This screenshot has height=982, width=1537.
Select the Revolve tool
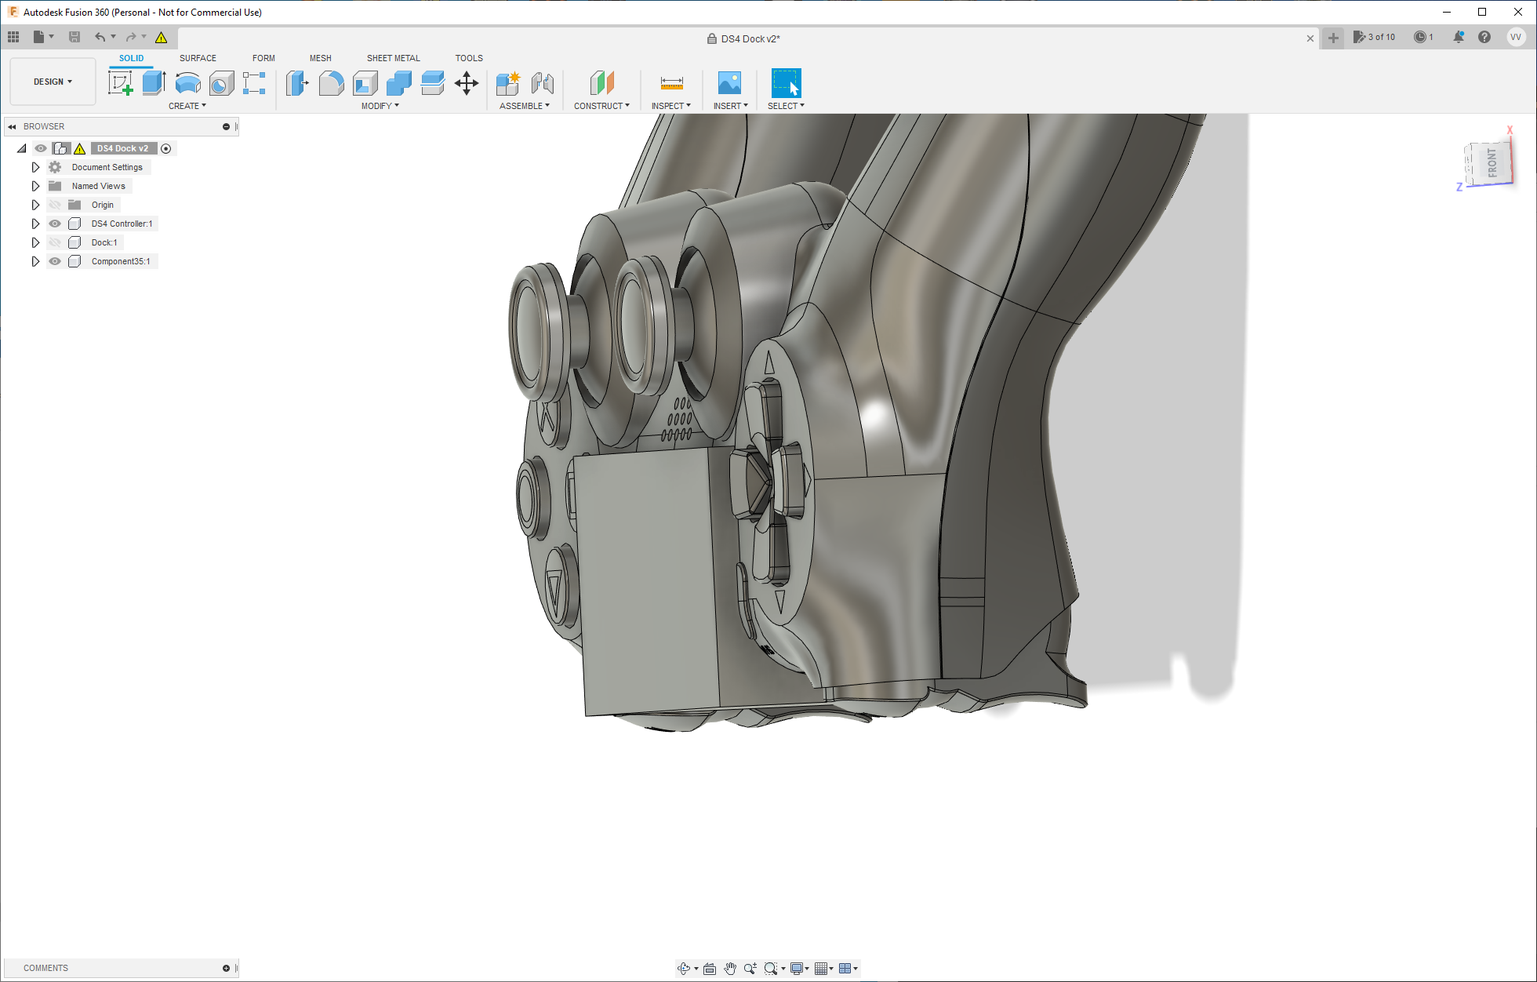[187, 82]
